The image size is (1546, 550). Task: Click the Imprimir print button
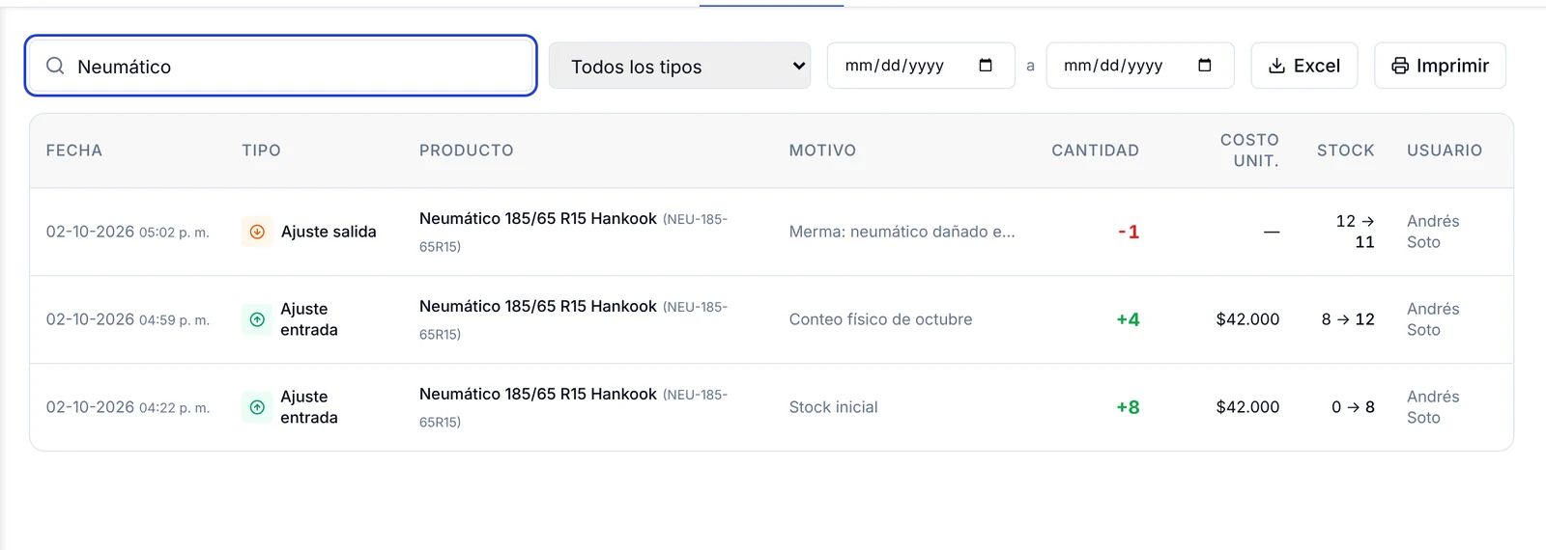[1440, 66]
